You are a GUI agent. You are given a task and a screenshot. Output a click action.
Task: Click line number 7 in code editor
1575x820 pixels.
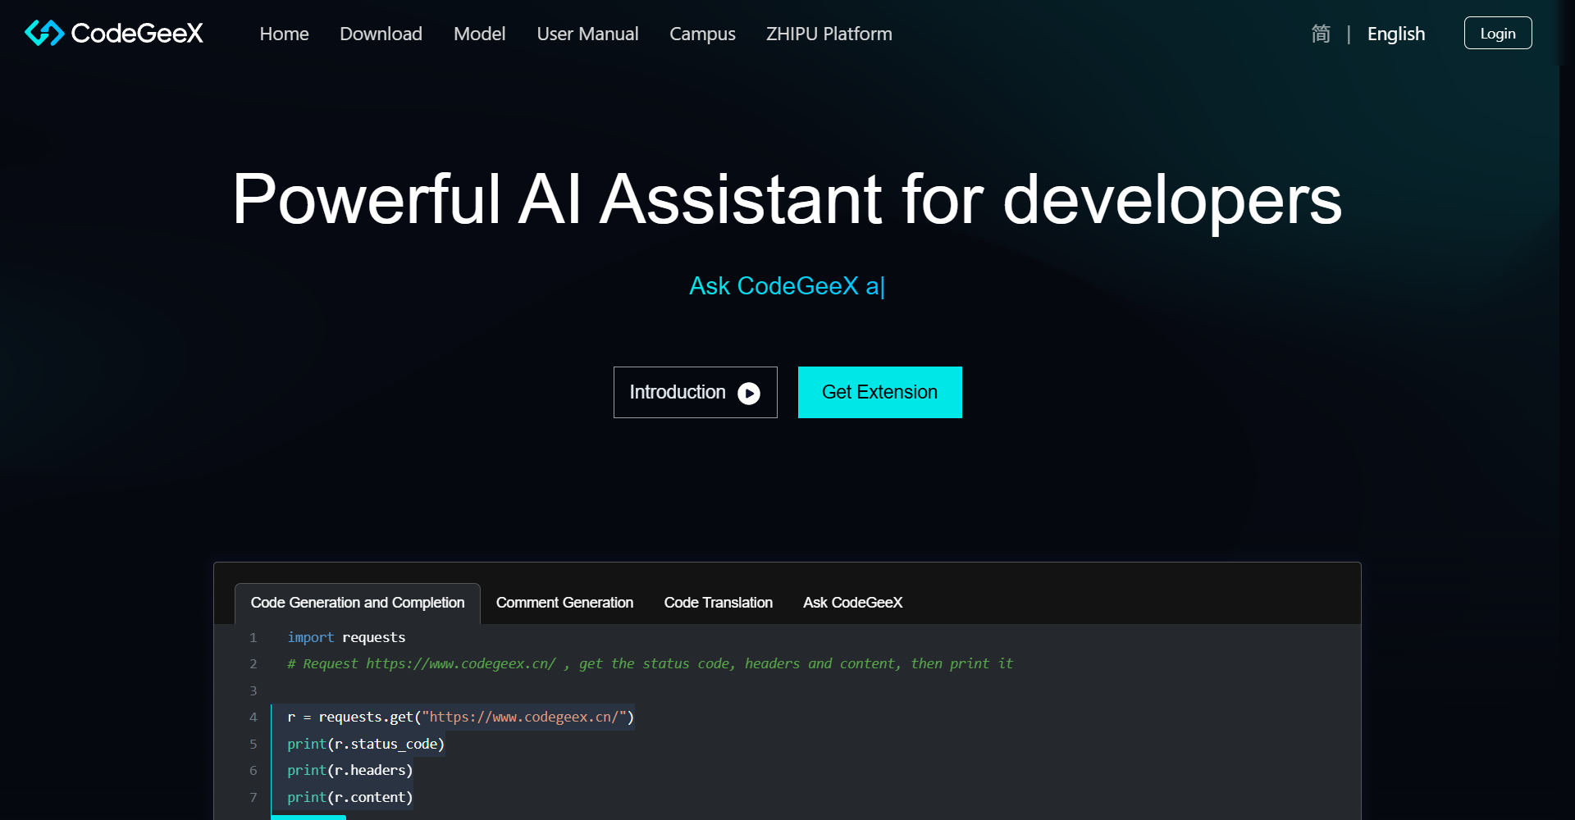[253, 797]
